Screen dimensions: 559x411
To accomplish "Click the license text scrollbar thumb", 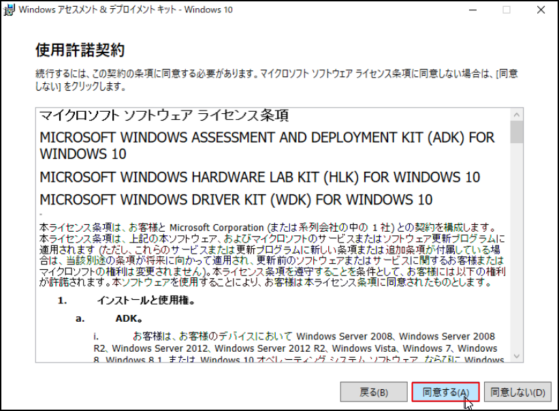I will (x=517, y=132).
